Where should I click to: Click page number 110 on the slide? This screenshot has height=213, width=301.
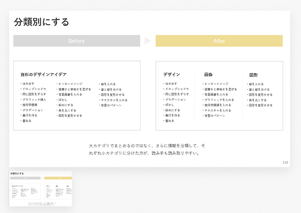285,162
